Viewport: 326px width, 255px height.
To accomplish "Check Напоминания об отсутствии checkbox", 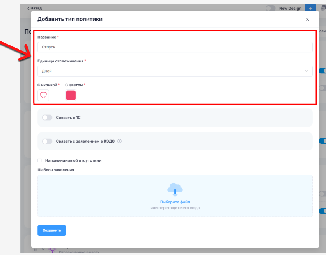I will 40,160.
